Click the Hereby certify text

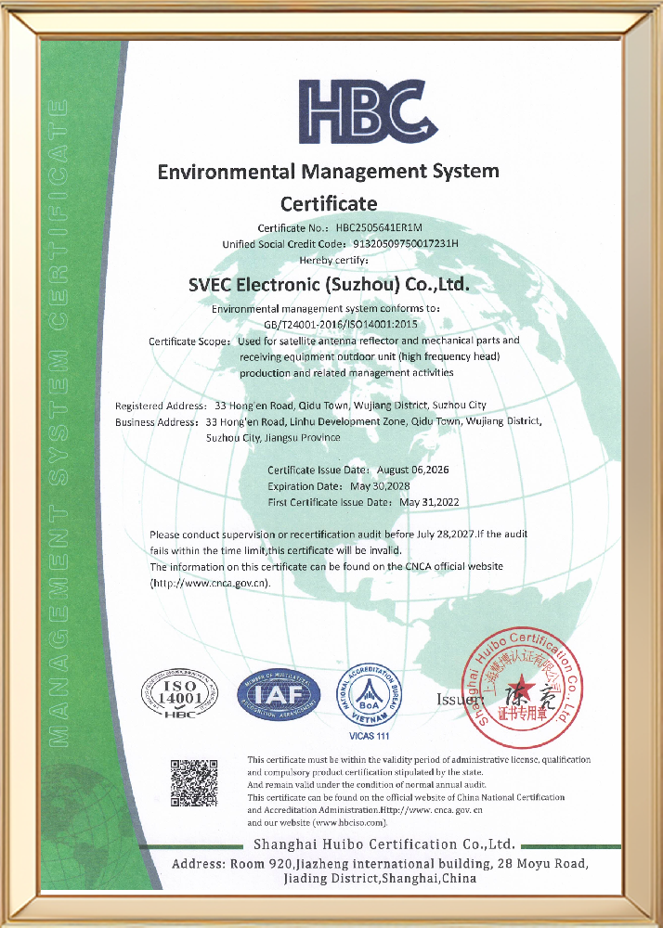334,260
